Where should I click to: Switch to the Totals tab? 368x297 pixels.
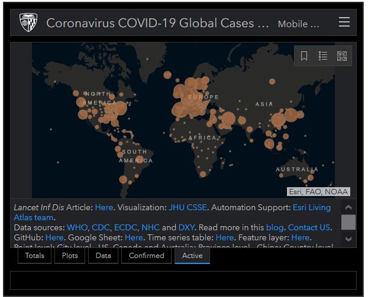tap(34, 256)
